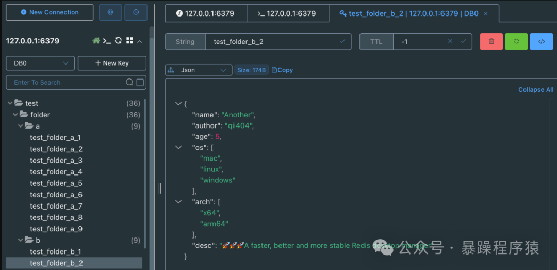Switch to the info 127.0.0.1:6379 tab
The height and width of the screenshot is (270, 557).
(206, 13)
